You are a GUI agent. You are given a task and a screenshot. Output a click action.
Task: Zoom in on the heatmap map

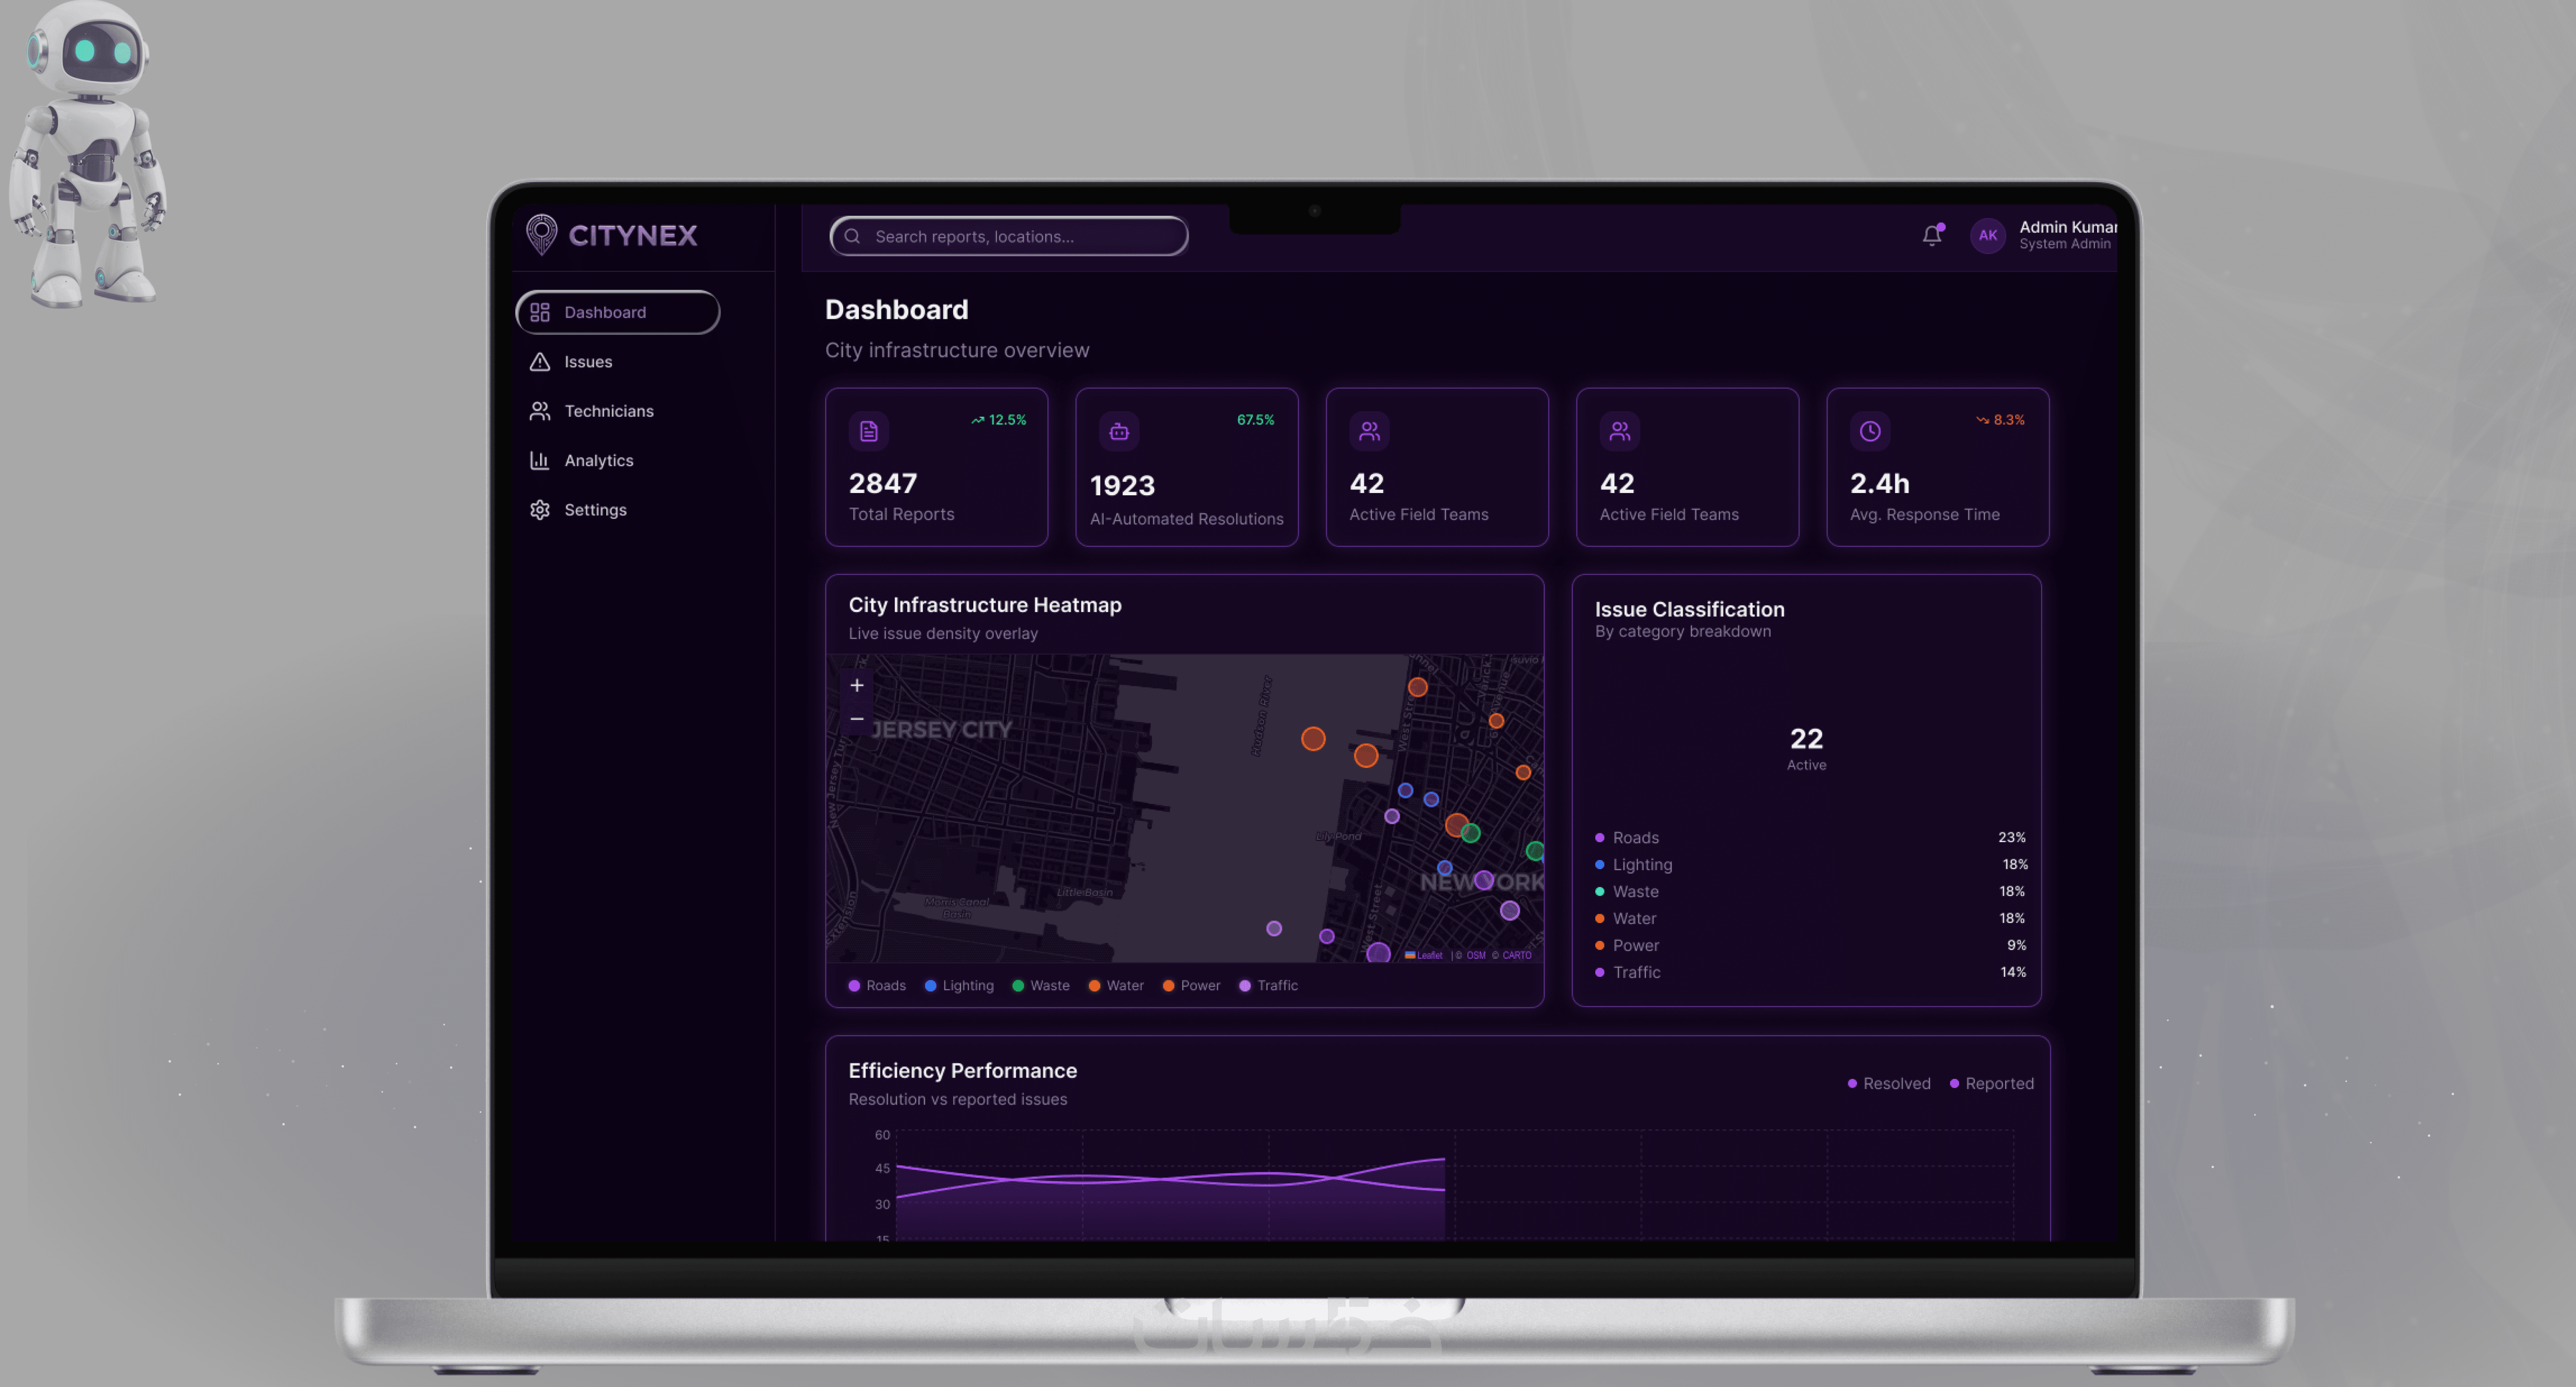[857, 685]
